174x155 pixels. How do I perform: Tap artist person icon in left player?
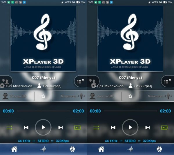39,86
